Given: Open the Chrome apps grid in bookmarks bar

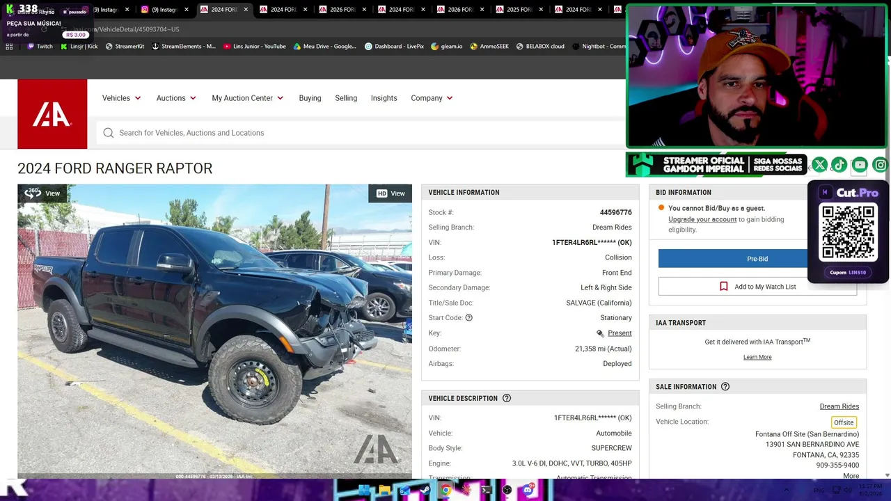Looking at the screenshot, I should click(x=9, y=47).
